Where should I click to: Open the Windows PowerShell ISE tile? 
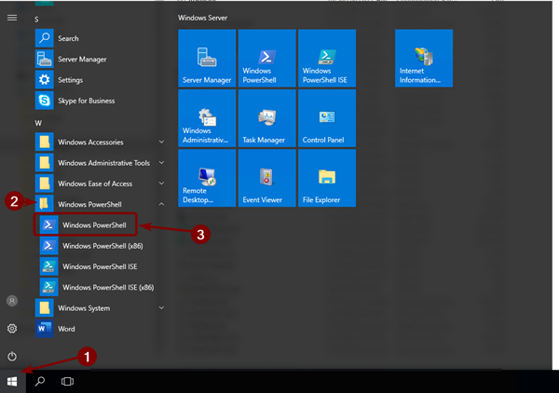(327, 58)
